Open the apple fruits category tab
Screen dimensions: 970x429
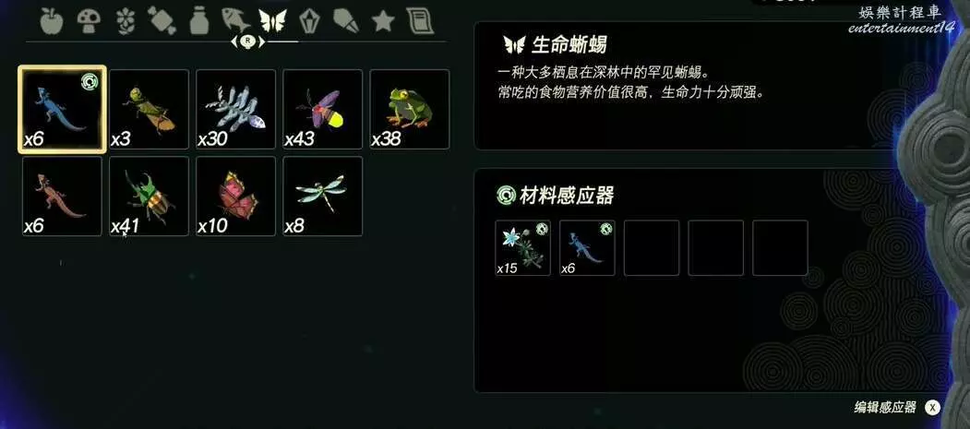[51, 21]
